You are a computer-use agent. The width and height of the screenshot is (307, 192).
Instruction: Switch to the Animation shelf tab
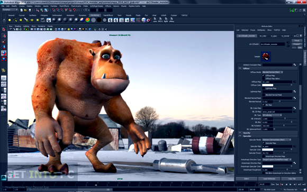pyautogui.click(x=70, y=15)
